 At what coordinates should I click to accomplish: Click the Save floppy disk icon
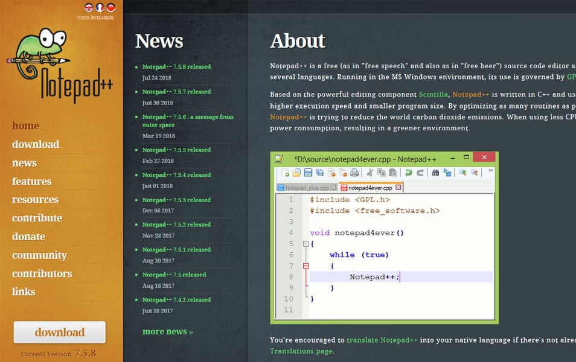[x=308, y=173]
